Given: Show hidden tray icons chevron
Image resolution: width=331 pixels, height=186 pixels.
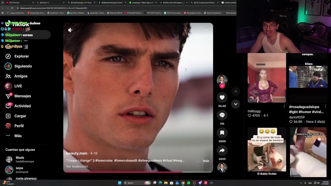Looking at the screenshot, I should (301, 183).
